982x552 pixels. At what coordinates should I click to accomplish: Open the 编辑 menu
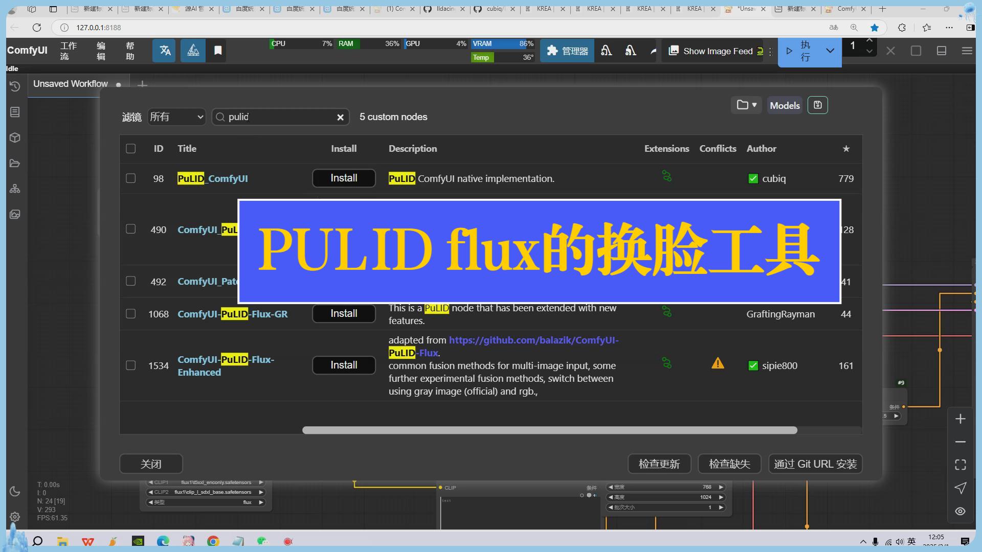pos(101,51)
